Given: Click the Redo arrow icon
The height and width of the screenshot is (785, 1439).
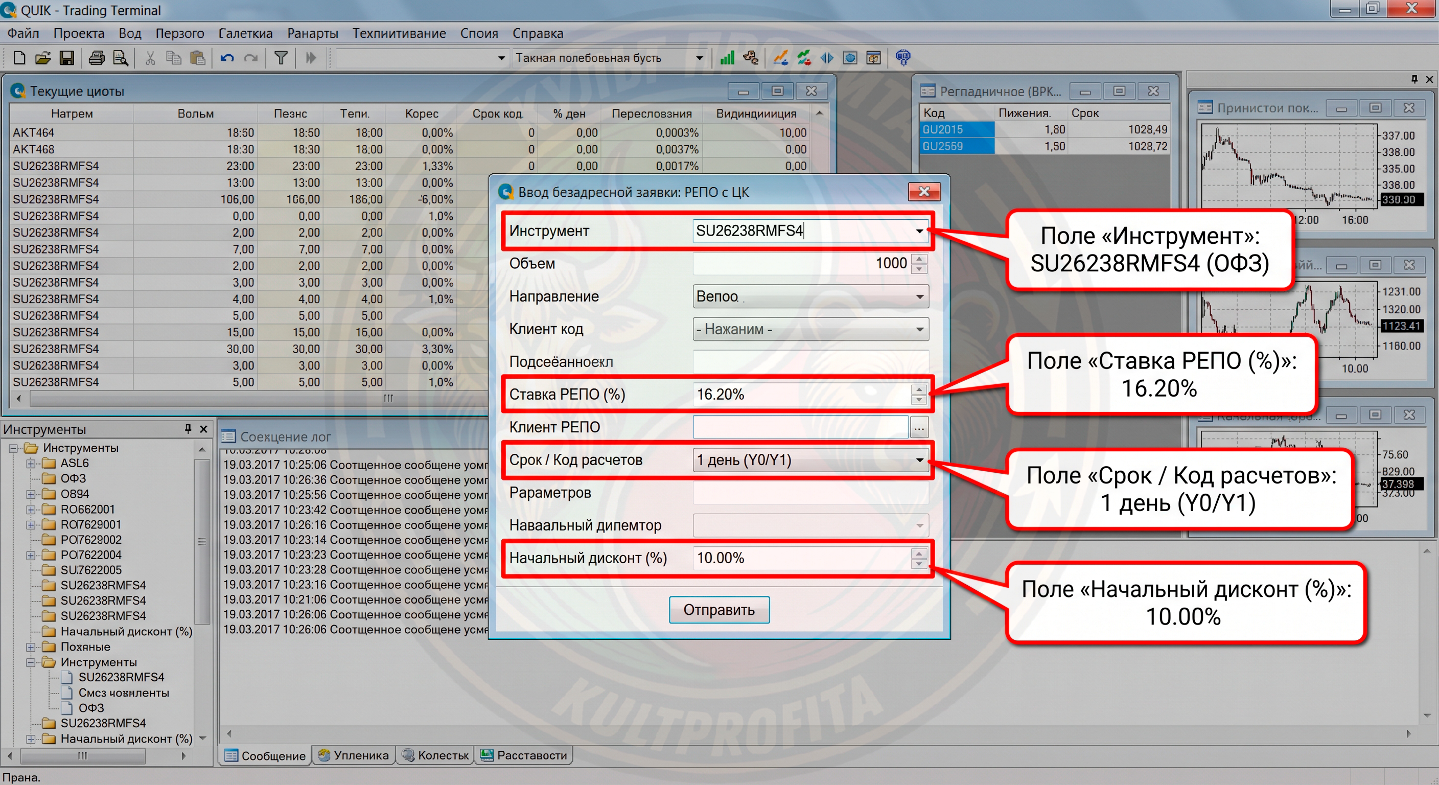Looking at the screenshot, I should 251,58.
